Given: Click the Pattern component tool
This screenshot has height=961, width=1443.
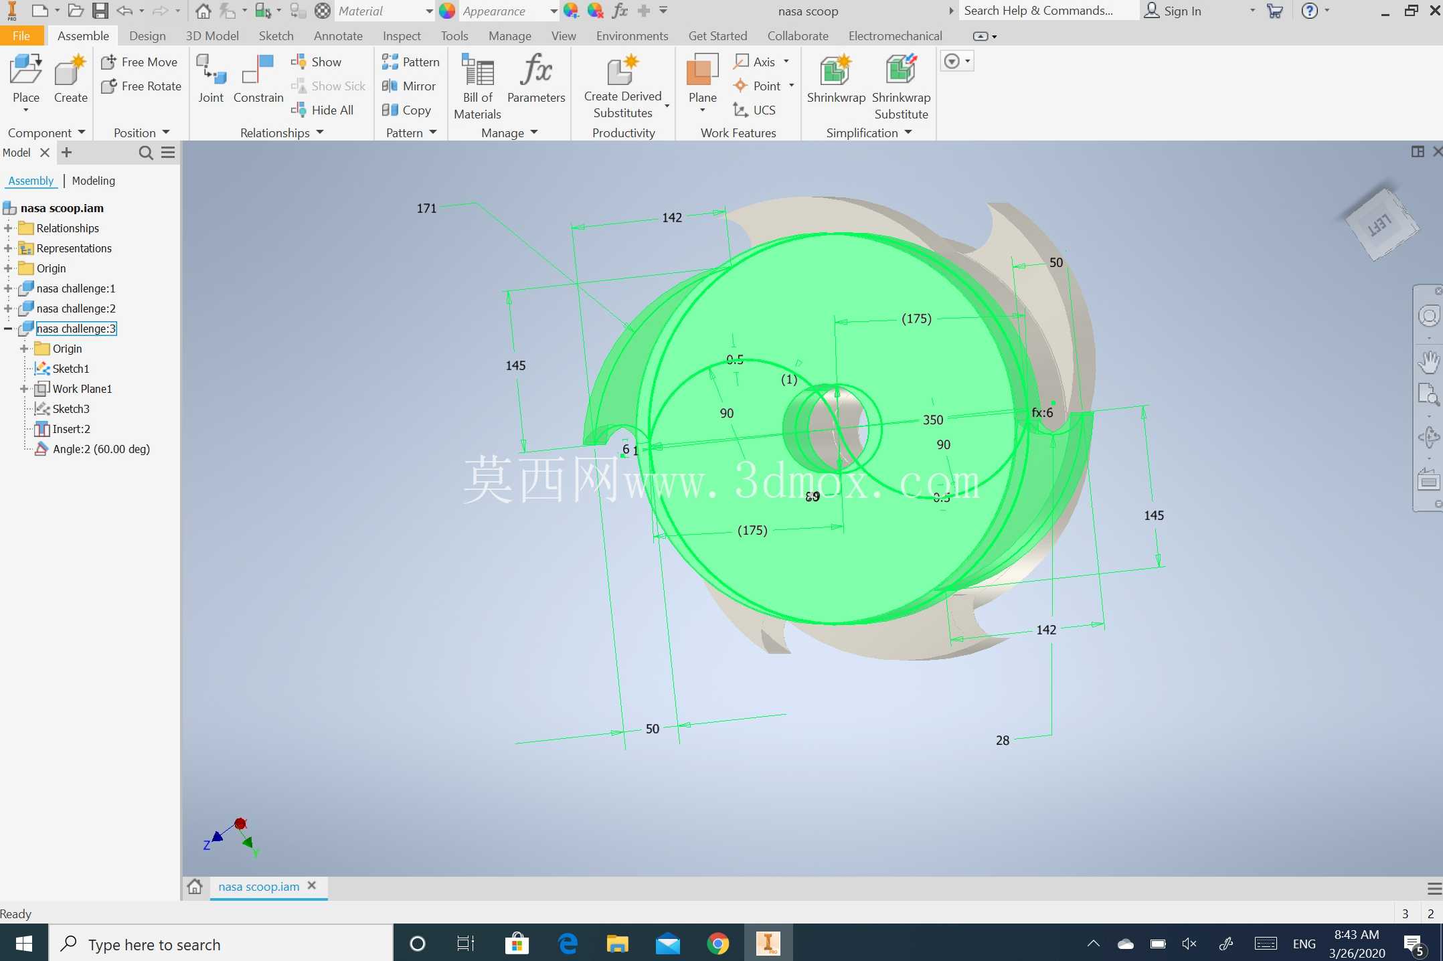Looking at the screenshot, I should pyautogui.click(x=410, y=62).
